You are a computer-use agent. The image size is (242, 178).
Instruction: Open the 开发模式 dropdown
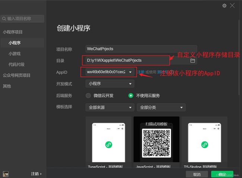click(x=110, y=83)
